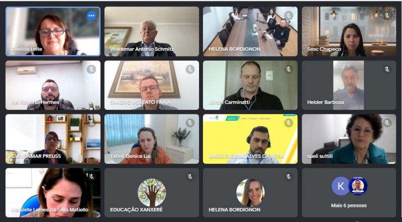Click muted mic icon on conference room Helena Bordignon tile
The width and height of the screenshot is (402, 222).
click(288, 16)
